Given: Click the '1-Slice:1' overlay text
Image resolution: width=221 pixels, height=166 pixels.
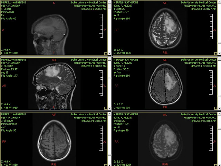Looking at the screenshot, I should (6, 9).
